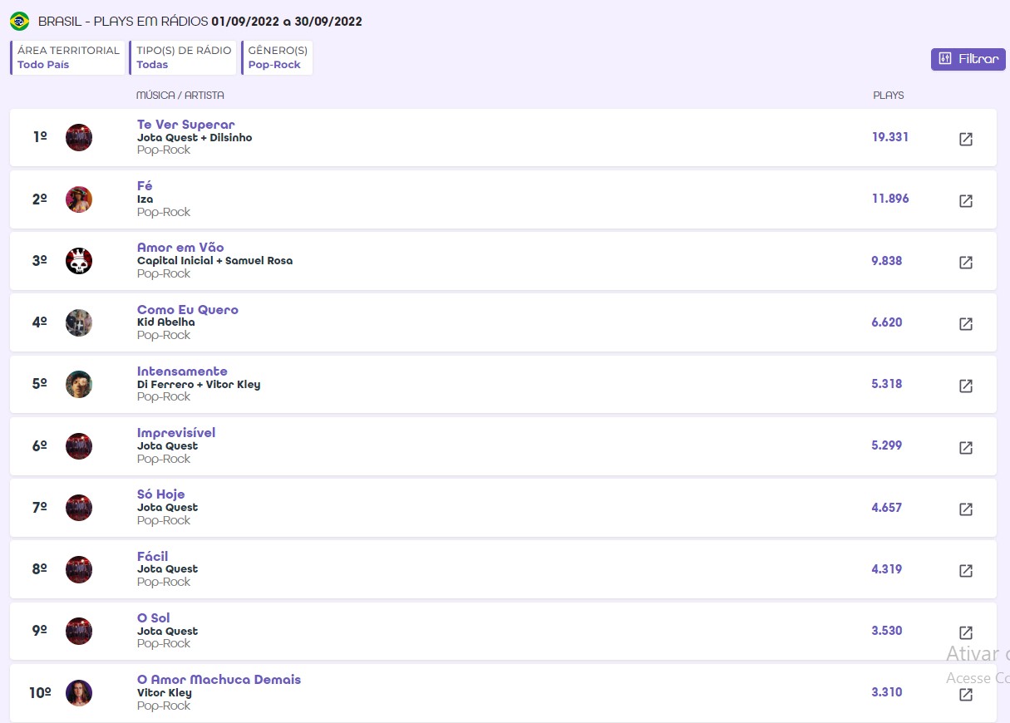Open song title Como Eu Quero
The width and height of the screenshot is (1010, 723).
coord(188,310)
